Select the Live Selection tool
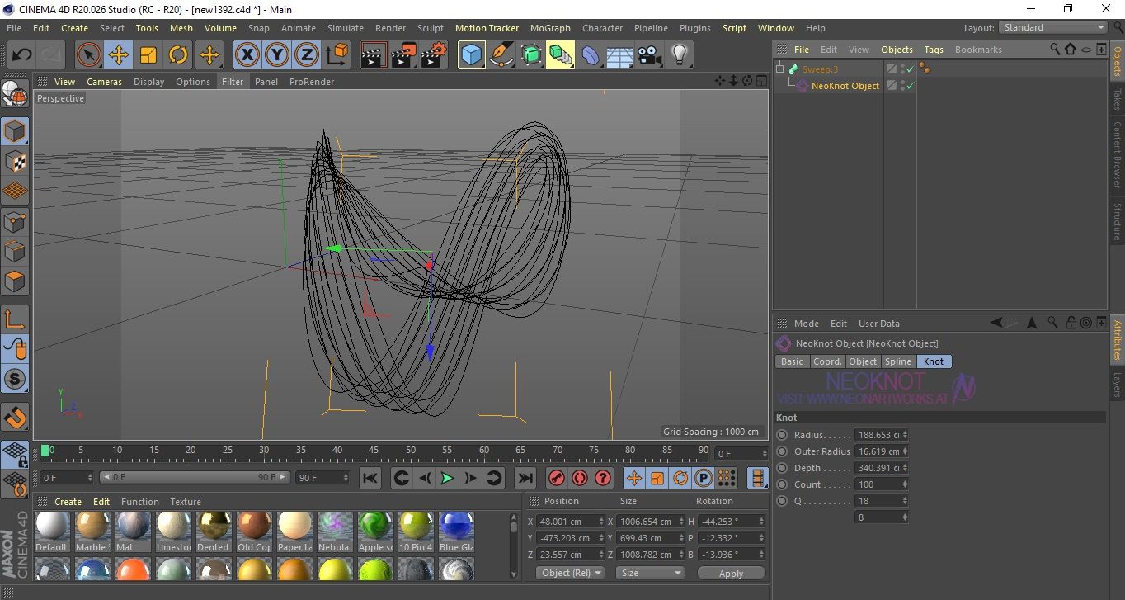The height and width of the screenshot is (600, 1125). click(89, 55)
